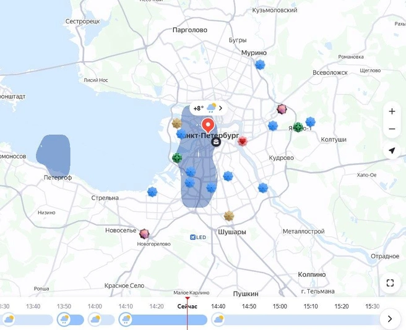Zoom out with the minus button
The height and width of the screenshot is (330, 406).
coord(392,129)
